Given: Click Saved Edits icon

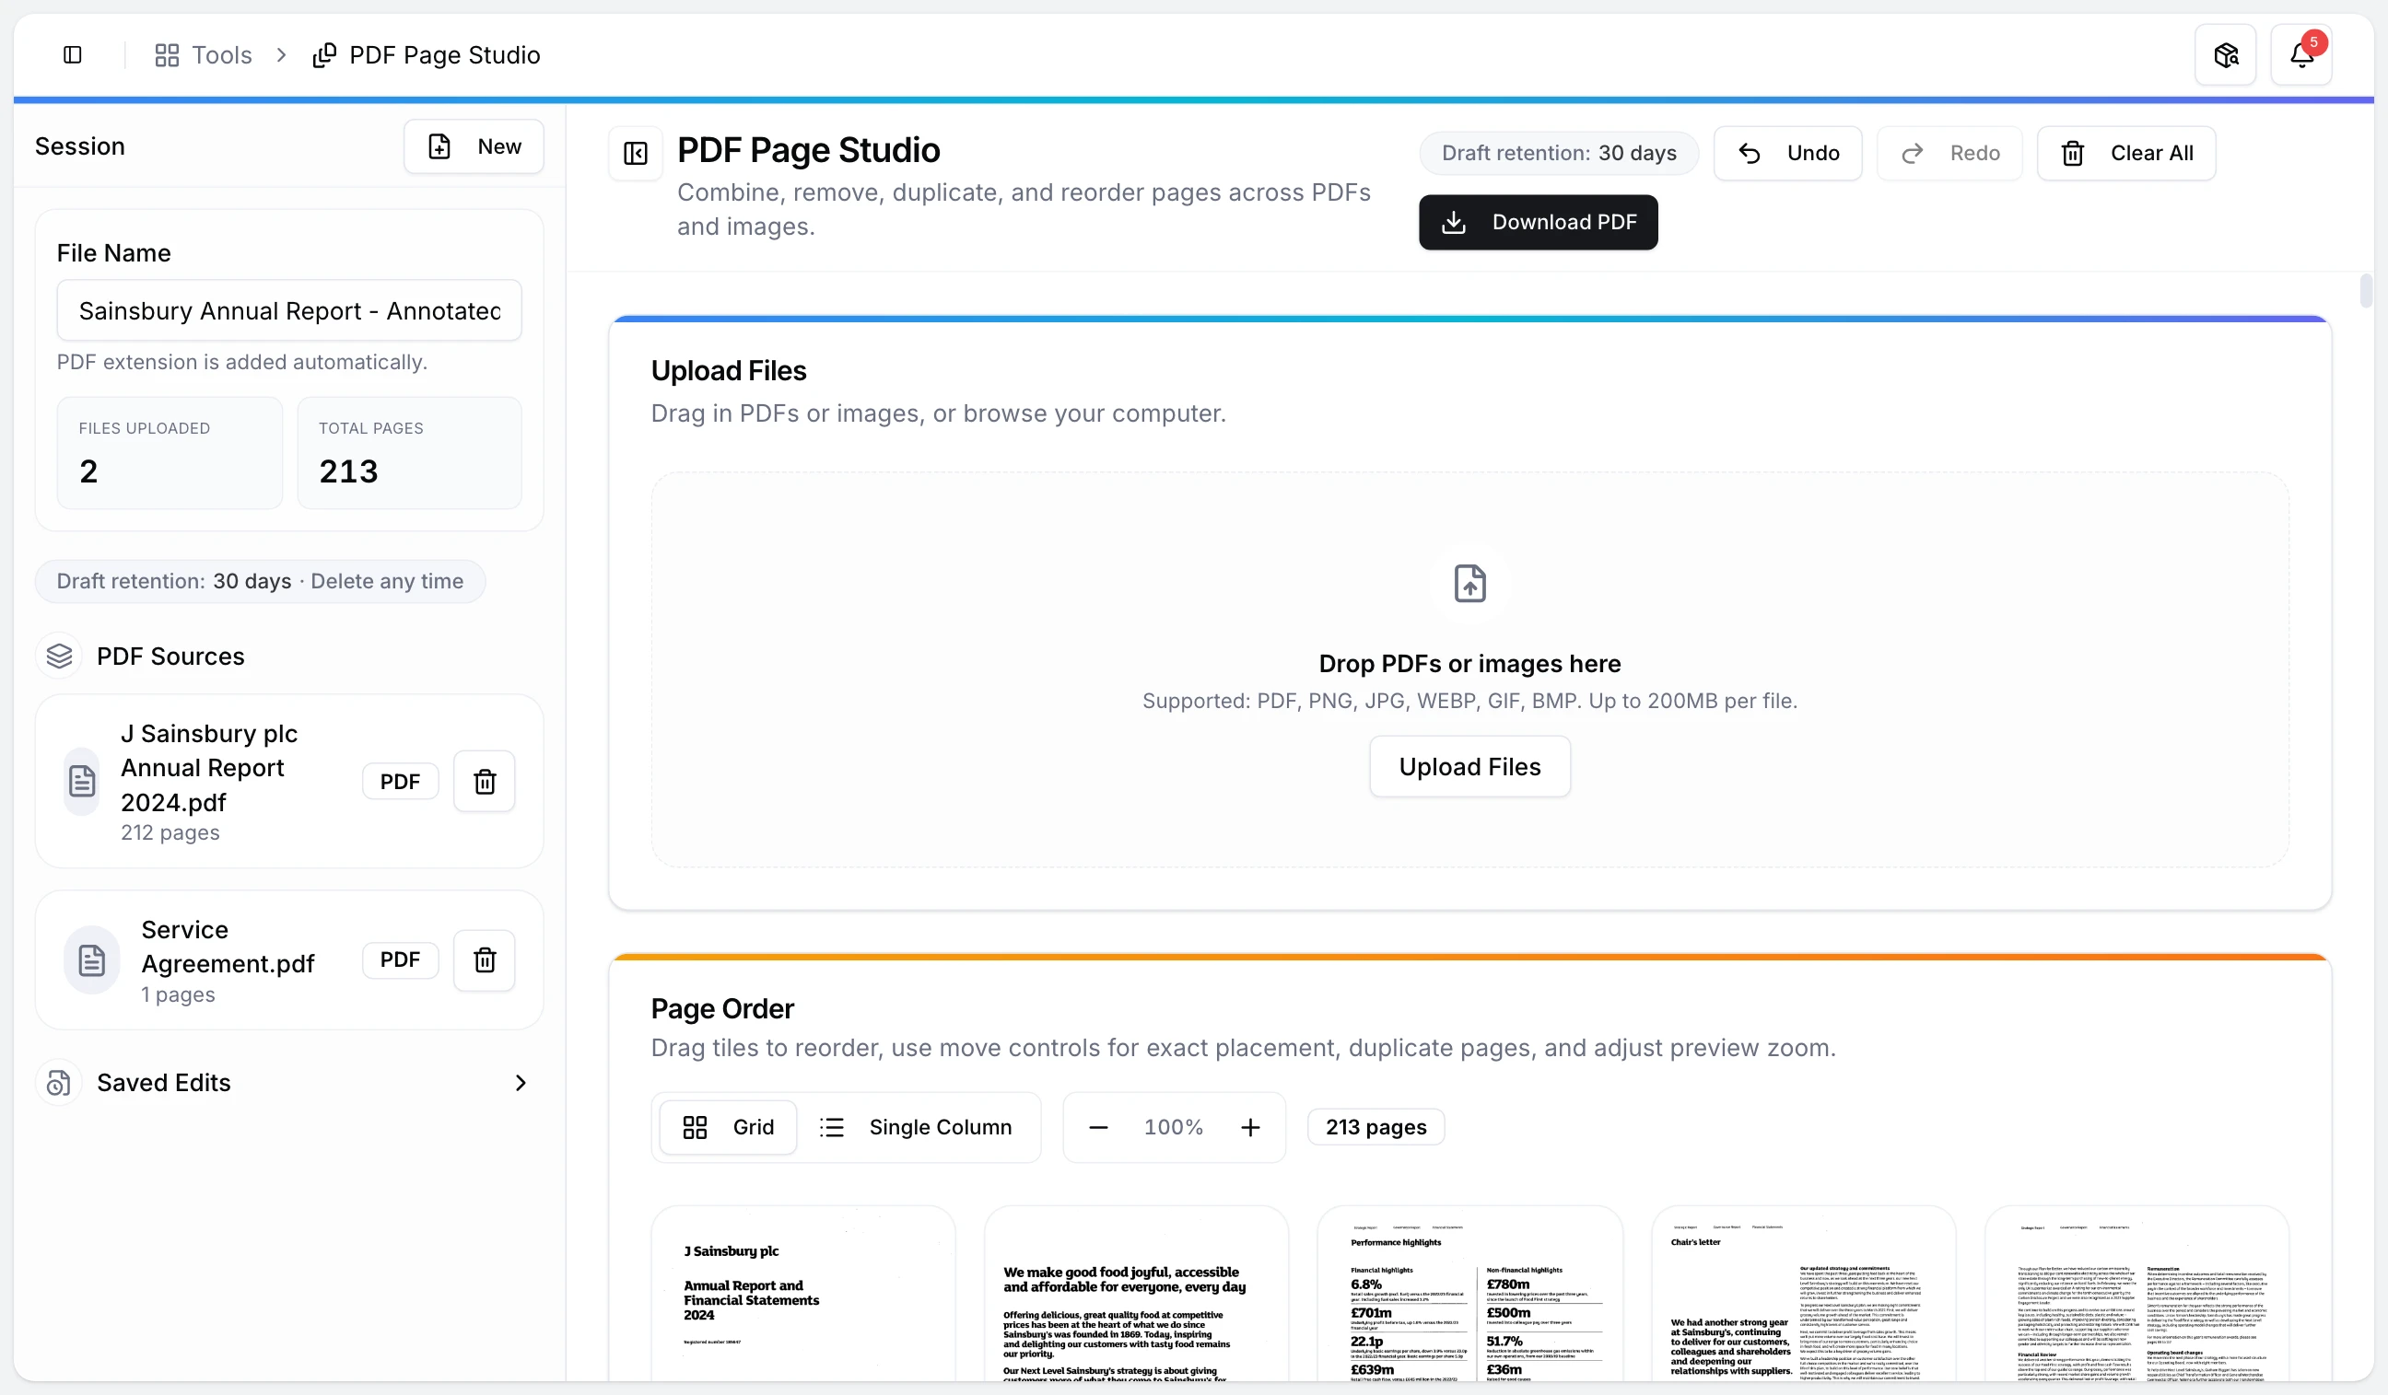Looking at the screenshot, I should click(x=59, y=1083).
